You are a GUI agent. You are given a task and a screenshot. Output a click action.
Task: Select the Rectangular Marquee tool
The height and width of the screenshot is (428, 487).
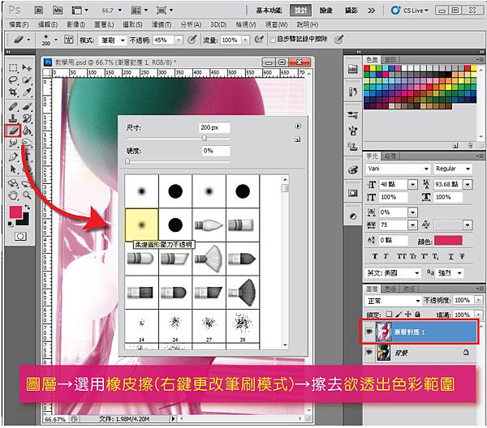(x=13, y=67)
